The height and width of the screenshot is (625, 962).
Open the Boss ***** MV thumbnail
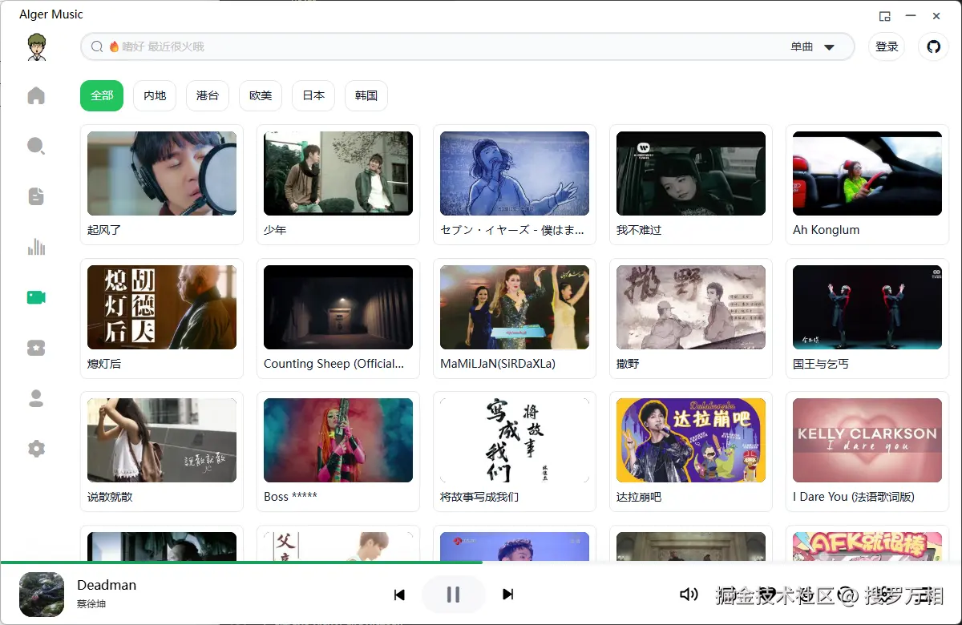[x=338, y=440]
